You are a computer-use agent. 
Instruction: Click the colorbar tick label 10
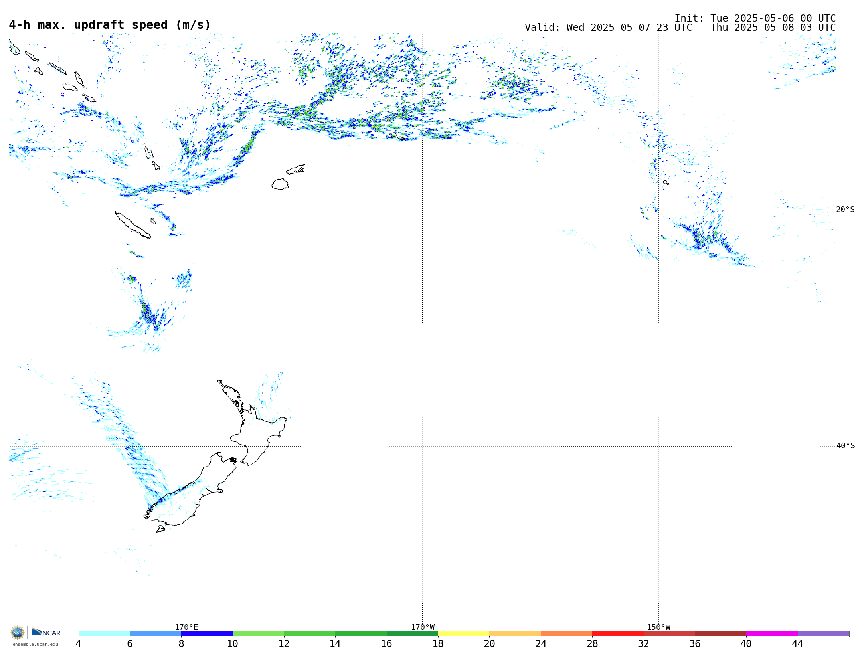(233, 643)
